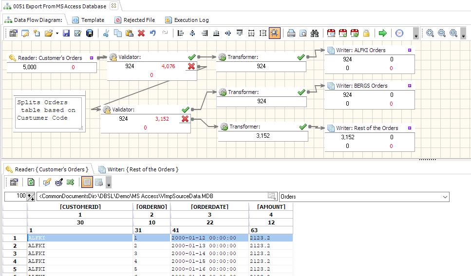Click the Copy icon in the toolbar
This screenshot has width=471, height=276.
pos(118,33)
